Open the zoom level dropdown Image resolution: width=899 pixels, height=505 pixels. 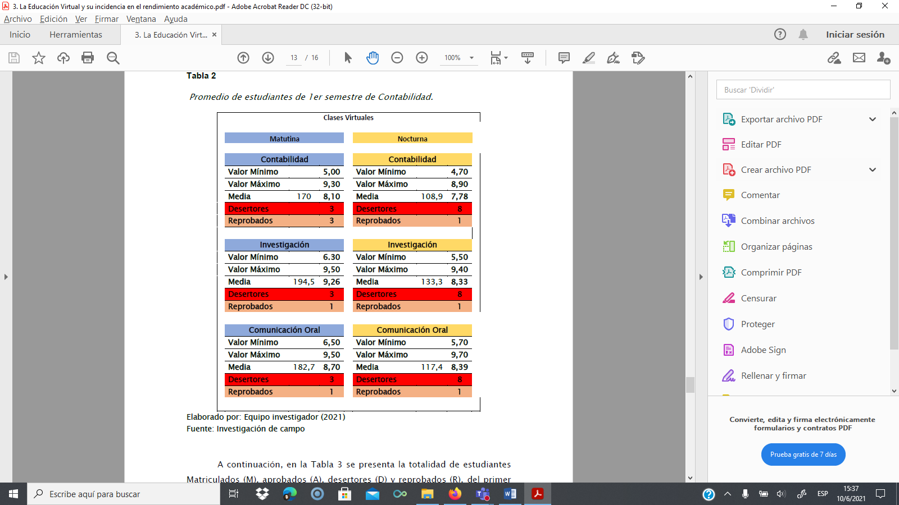[x=471, y=58]
